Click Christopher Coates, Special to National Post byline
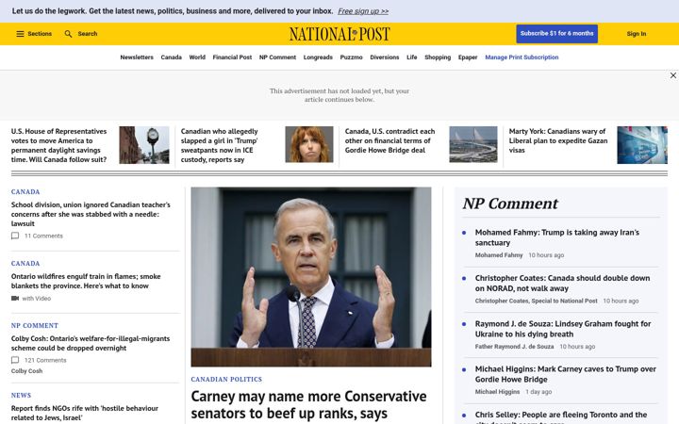The height and width of the screenshot is (424, 679). coord(536,301)
